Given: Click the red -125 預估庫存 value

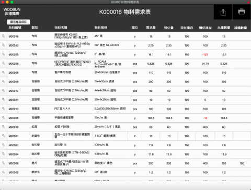Looking at the screenshot, I should pyautogui.click(x=206, y=55).
